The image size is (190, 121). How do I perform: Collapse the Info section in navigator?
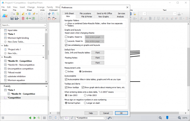[x=2, y=45]
